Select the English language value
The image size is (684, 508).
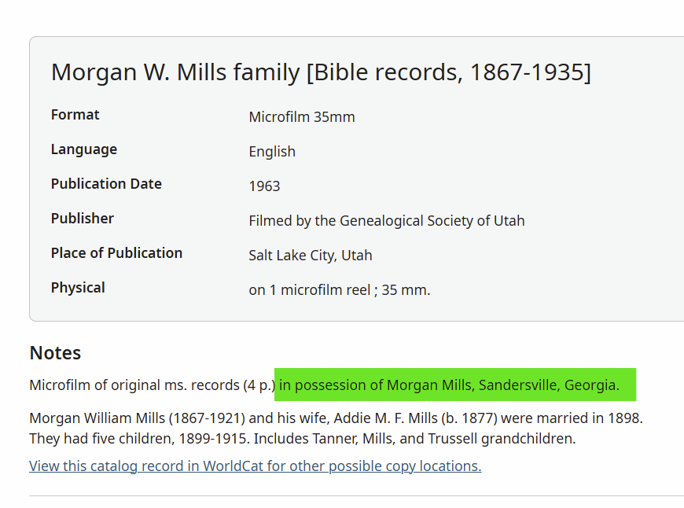tap(272, 152)
